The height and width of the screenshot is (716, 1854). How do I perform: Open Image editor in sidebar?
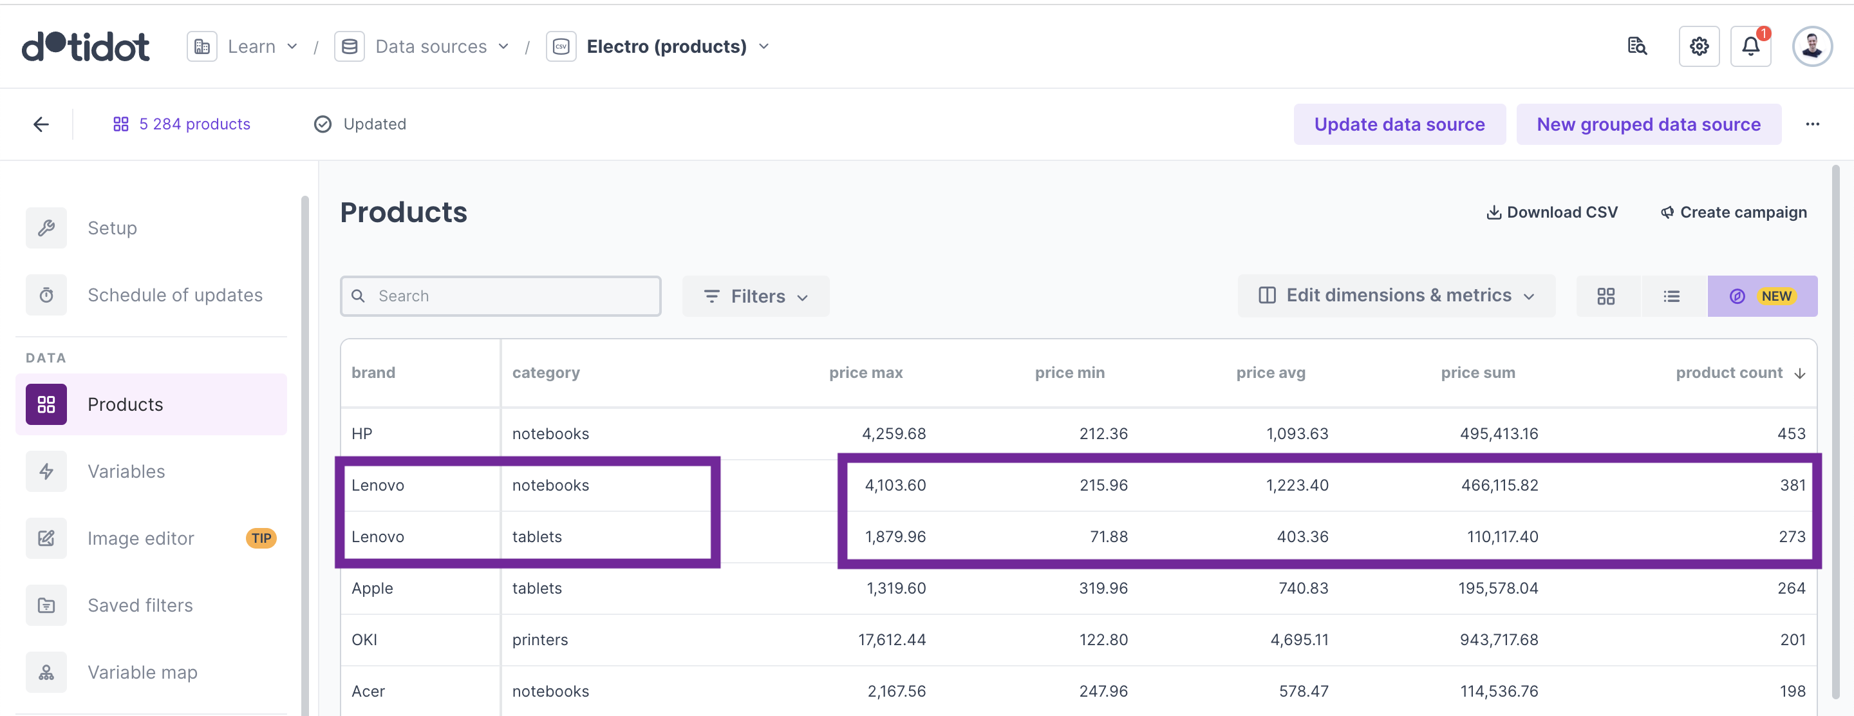(x=140, y=538)
